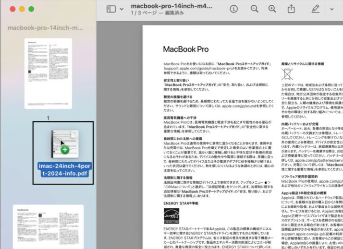This screenshot has height=249, width=343.
Task: Click the imac-24inch-4port-2024-info.pdf file label
Action: click(64, 170)
